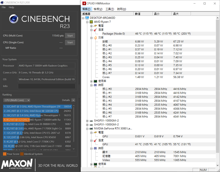The width and height of the screenshot is (220, 172).
Task: Open the CPU (Multi Core) ranking dropdown
Action: coord(17,100)
